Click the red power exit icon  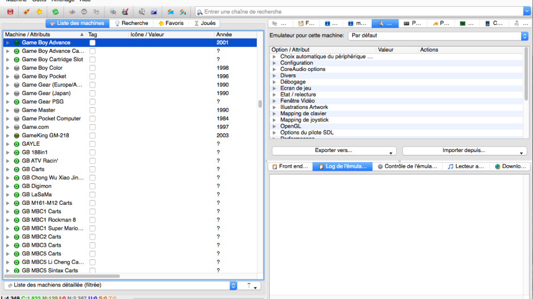10,12
